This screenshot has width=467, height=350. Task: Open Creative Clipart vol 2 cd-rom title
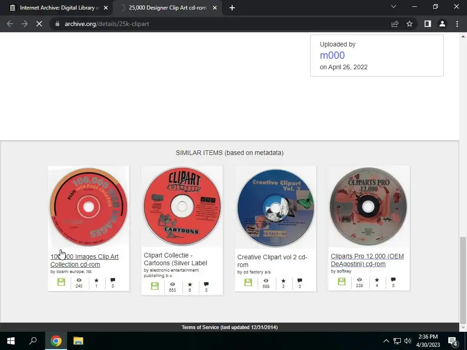click(272, 261)
